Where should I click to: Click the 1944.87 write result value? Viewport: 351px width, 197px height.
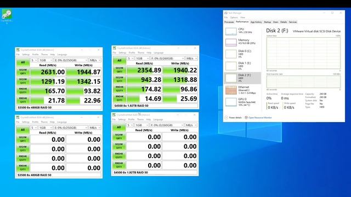click(x=84, y=72)
